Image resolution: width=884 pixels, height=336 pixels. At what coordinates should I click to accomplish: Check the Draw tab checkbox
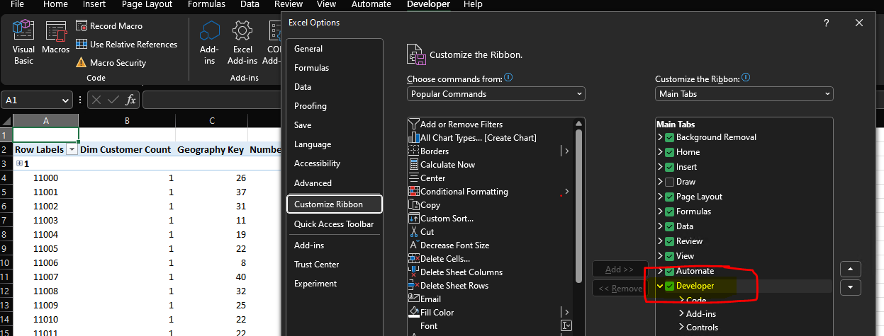[x=669, y=182]
